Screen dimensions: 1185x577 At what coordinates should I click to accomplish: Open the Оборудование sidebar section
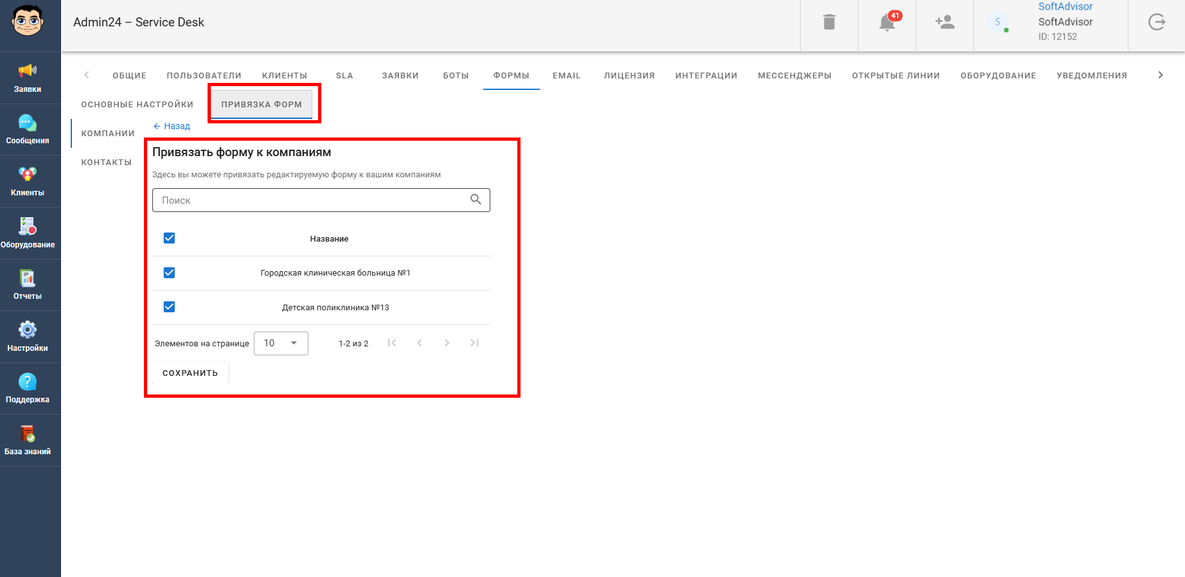(x=28, y=233)
